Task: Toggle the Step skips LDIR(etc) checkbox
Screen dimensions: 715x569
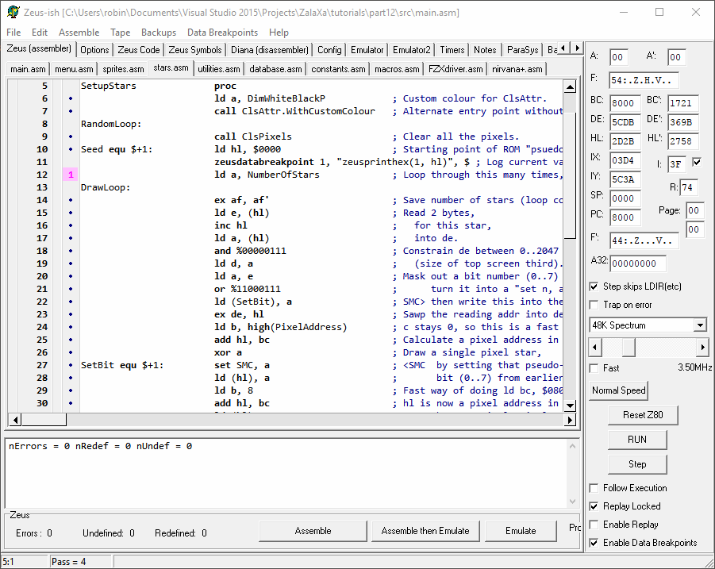Action: pos(595,286)
